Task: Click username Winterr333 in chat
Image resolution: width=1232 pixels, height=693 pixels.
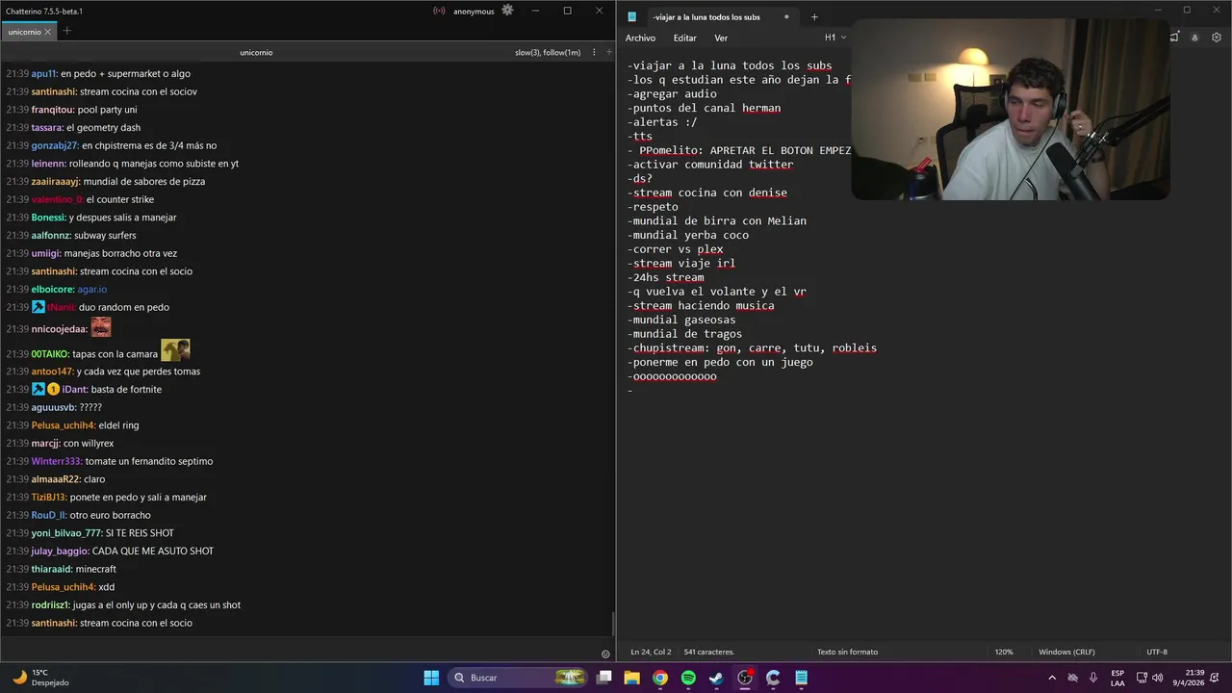Action: click(57, 461)
